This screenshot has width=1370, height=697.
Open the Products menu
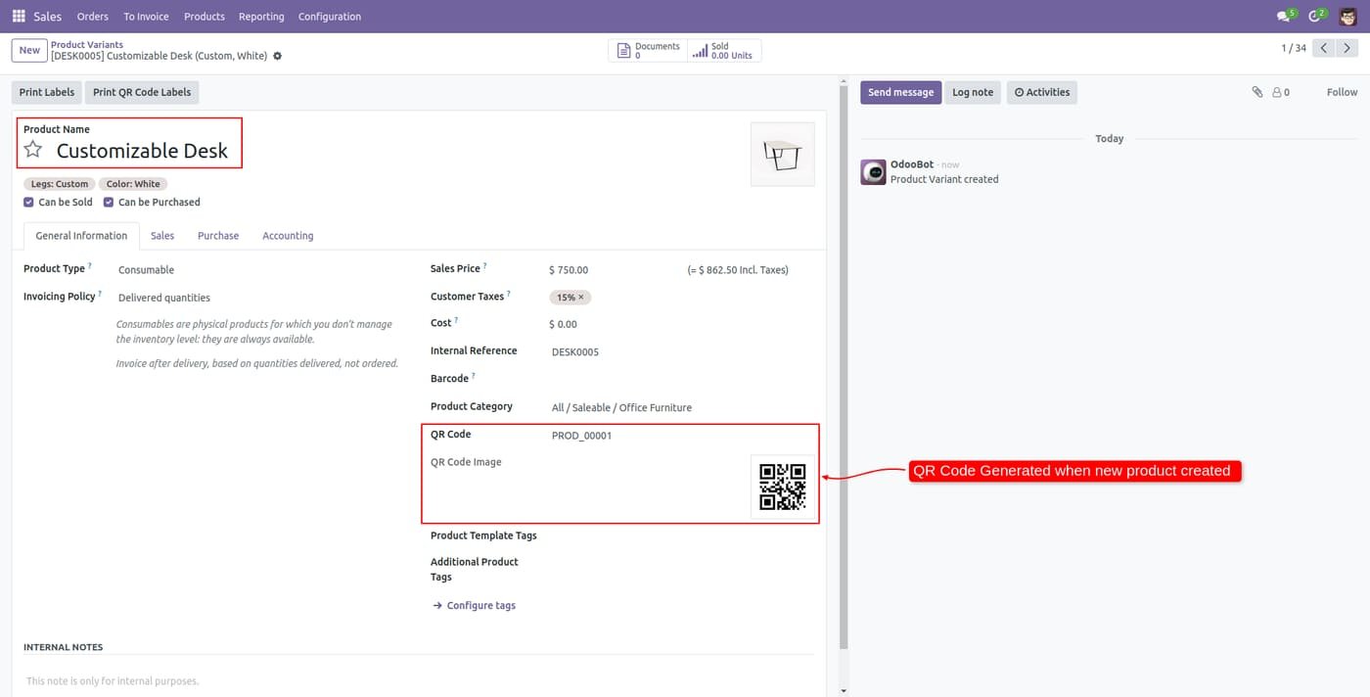click(x=205, y=17)
